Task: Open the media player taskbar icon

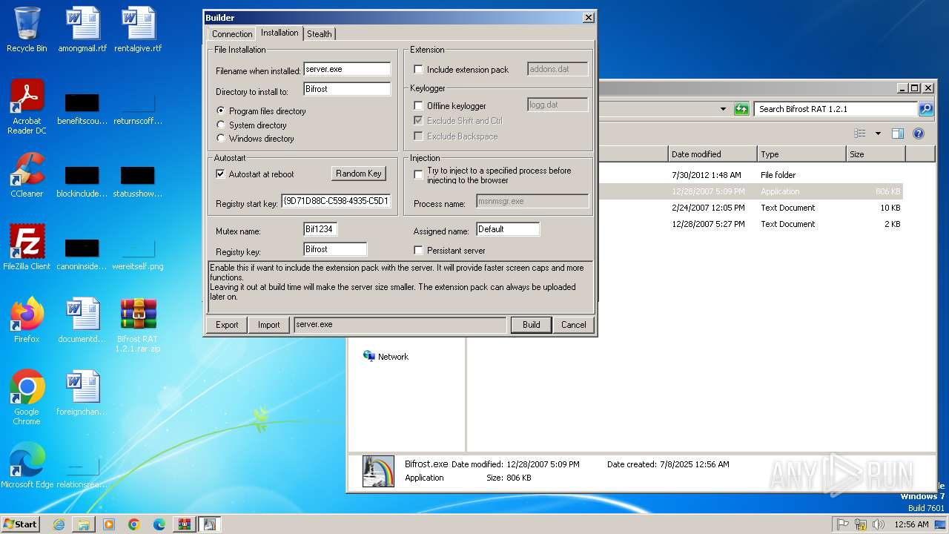Action: tap(109, 524)
